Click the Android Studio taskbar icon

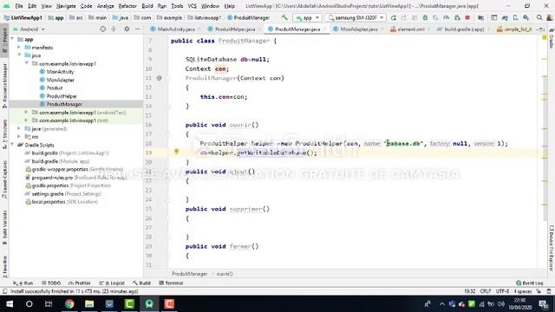point(149,304)
